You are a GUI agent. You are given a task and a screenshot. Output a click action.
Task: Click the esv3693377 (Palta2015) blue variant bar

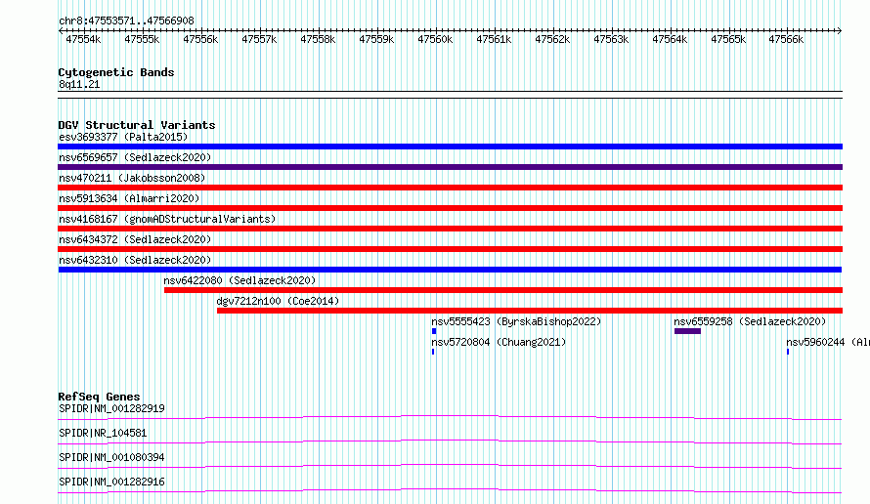pyautogui.click(x=450, y=147)
